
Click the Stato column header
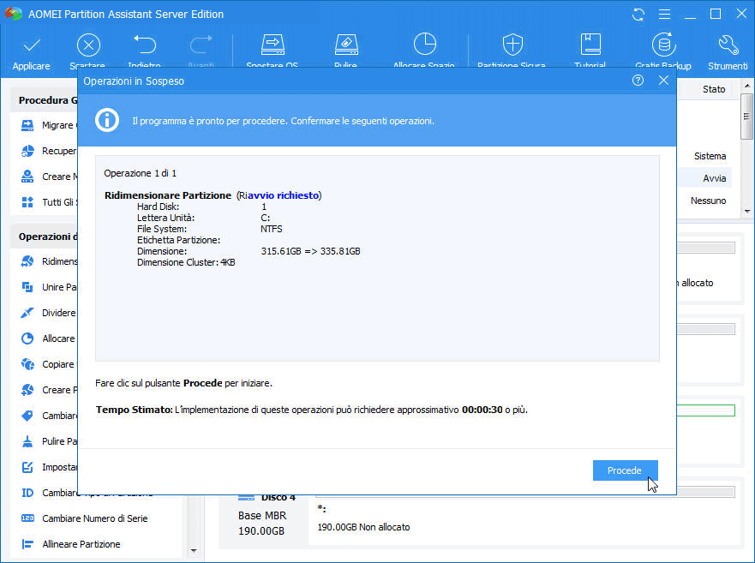pyautogui.click(x=714, y=89)
